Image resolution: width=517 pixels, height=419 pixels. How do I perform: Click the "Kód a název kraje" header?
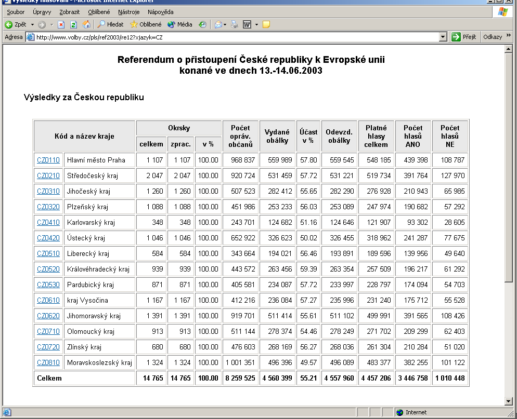click(x=84, y=136)
